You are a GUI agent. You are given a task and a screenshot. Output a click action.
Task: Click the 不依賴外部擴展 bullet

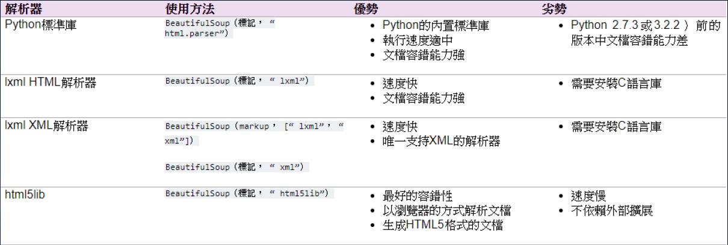click(611, 211)
